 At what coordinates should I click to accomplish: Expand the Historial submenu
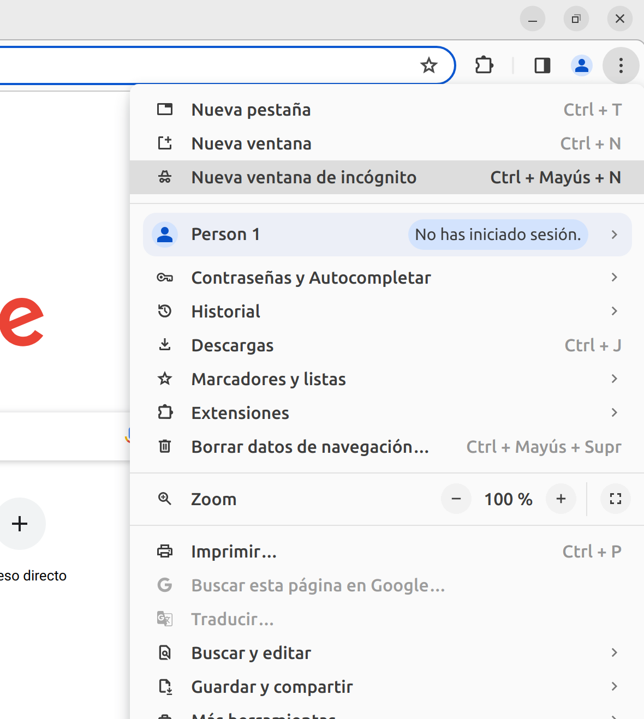coord(226,311)
